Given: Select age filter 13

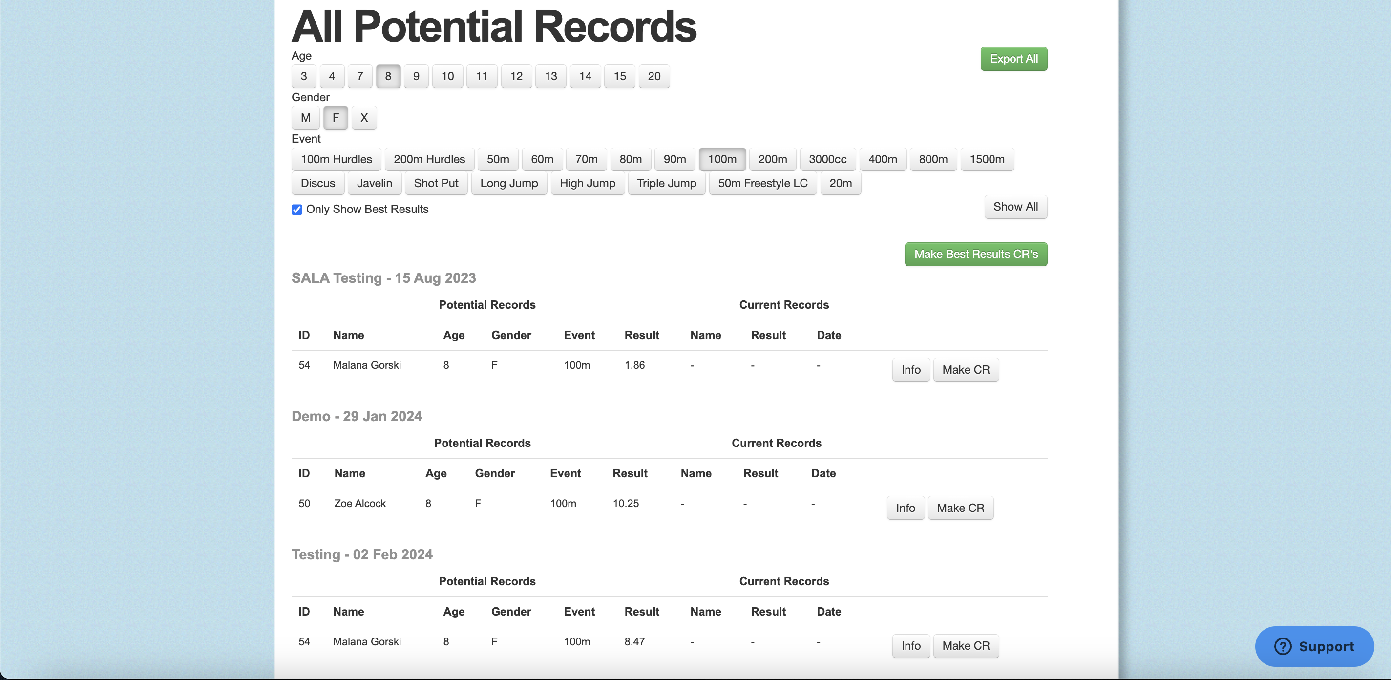Looking at the screenshot, I should [551, 76].
